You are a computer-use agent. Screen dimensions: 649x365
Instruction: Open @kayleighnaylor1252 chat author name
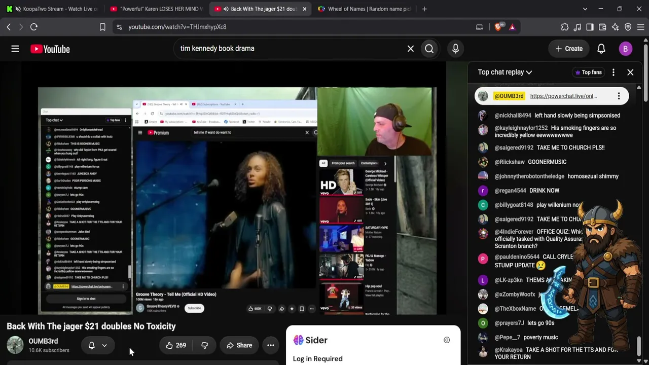point(521,128)
